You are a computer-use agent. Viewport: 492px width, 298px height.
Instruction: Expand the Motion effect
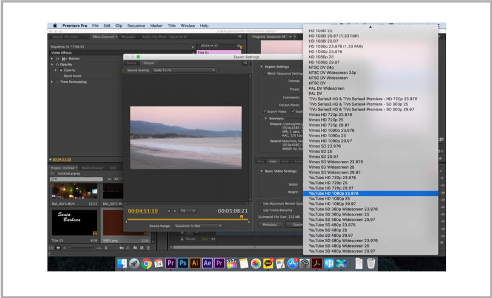pyautogui.click(x=52, y=59)
